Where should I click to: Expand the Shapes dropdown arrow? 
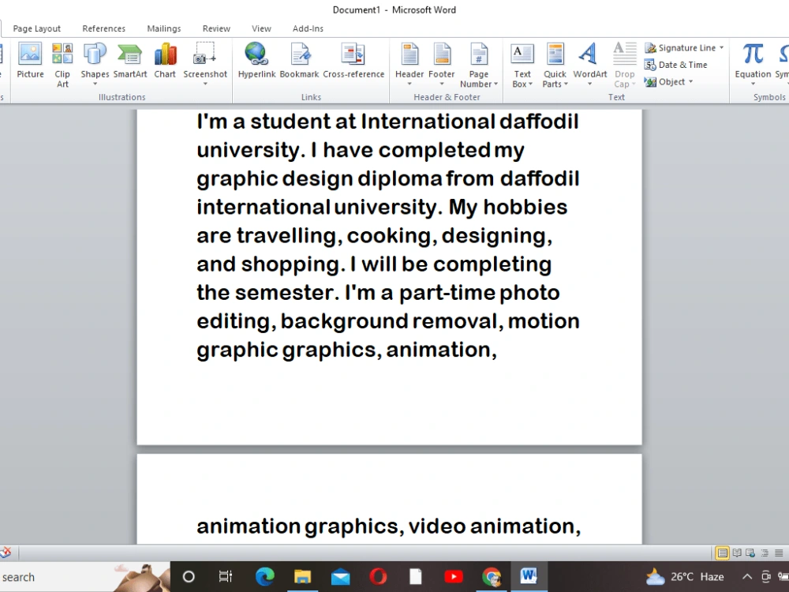pos(95,84)
